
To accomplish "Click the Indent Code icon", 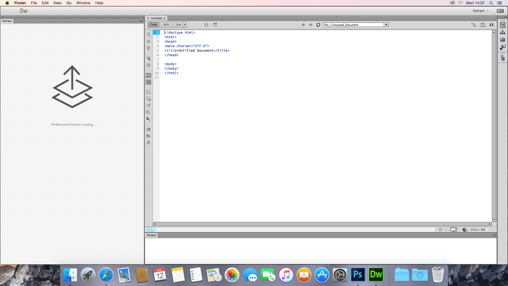I will click(148, 129).
